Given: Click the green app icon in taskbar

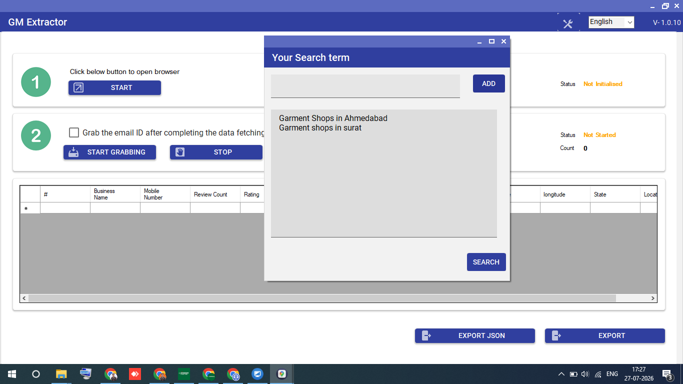Looking at the screenshot, I should click(x=184, y=374).
